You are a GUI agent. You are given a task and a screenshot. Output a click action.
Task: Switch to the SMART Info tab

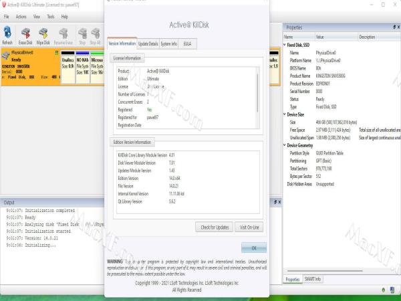coord(313,279)
